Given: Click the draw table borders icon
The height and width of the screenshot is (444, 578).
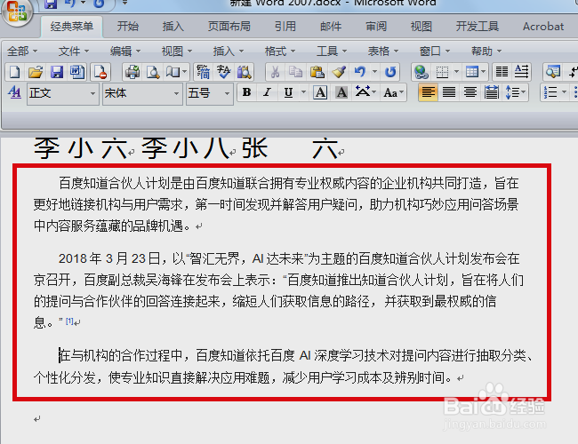Looking at the screenshot, I should pos(442,72).
